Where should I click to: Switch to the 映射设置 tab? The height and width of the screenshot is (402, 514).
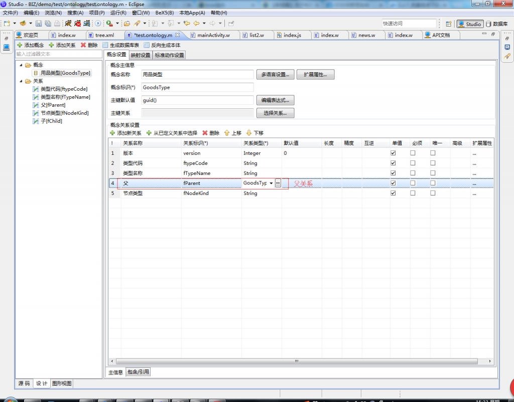[141, 55]
